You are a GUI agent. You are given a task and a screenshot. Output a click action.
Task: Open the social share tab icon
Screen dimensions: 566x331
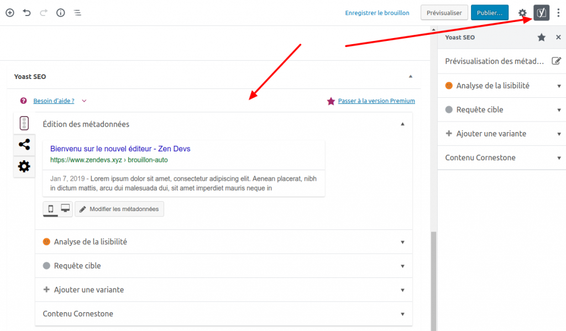tap(24, 145)
